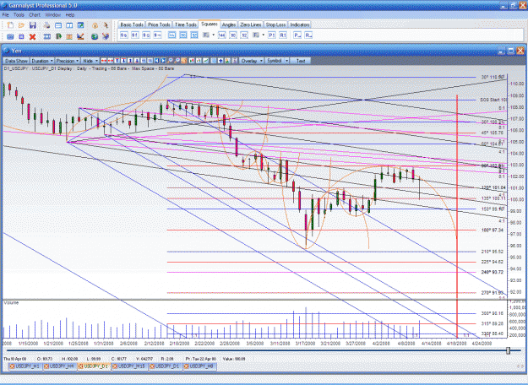The width and height of the screenshot is (528, 385).
Task: Switch to the Basic Tools tab
Action: [132, 24]
